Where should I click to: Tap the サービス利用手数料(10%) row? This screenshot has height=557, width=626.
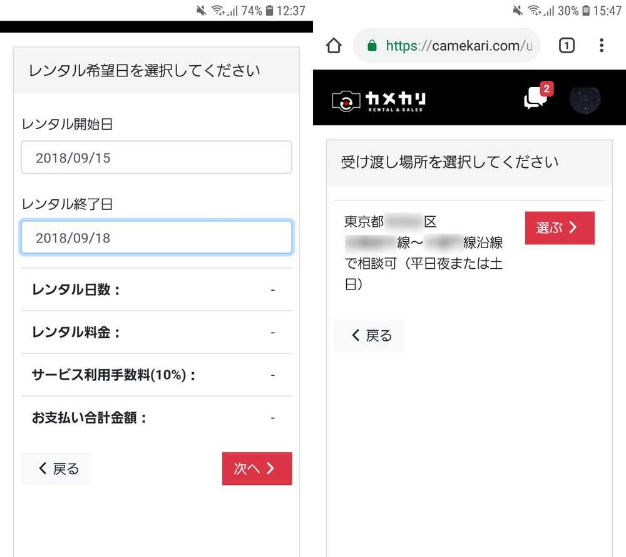click(156, 375)
